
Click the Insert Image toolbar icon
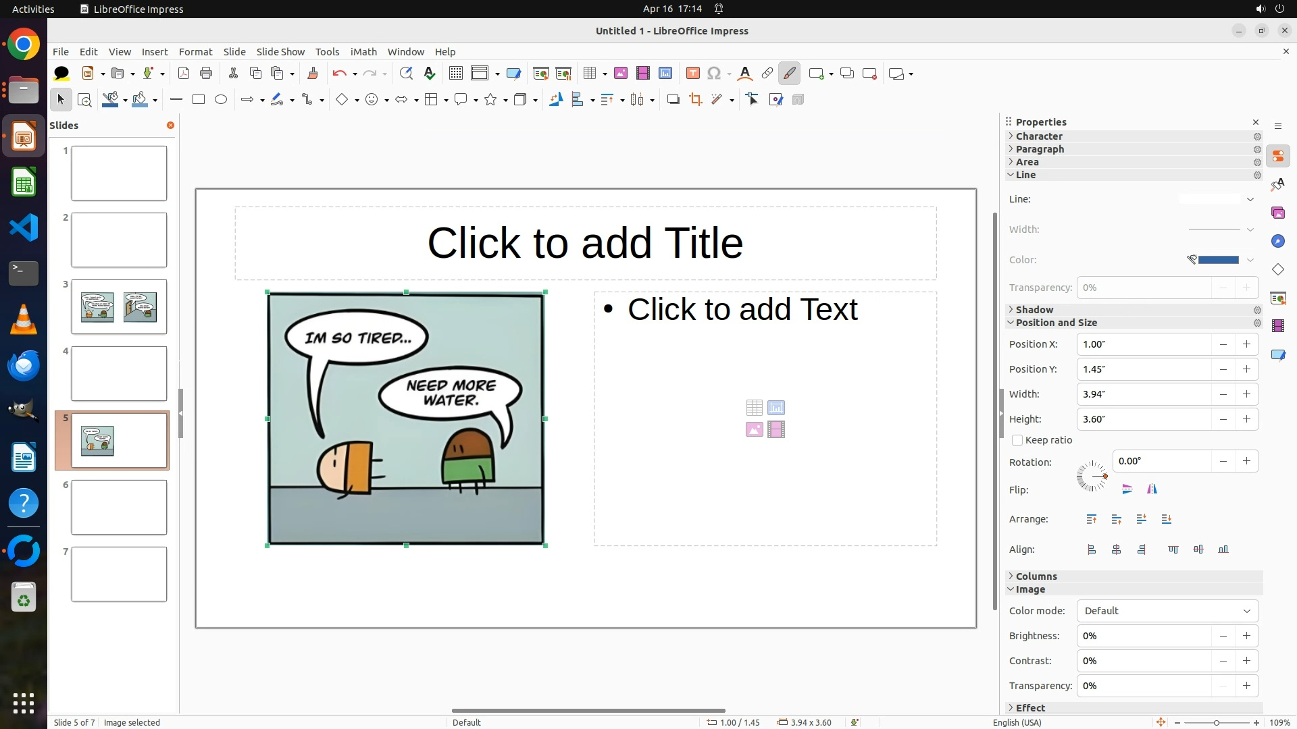pos(620,74)
